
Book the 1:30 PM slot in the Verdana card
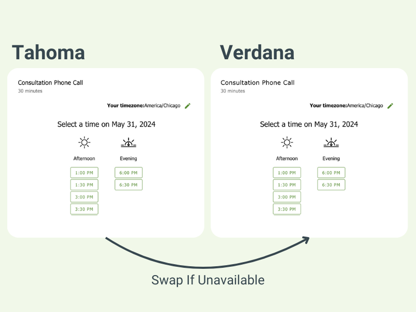coord(287,185)
